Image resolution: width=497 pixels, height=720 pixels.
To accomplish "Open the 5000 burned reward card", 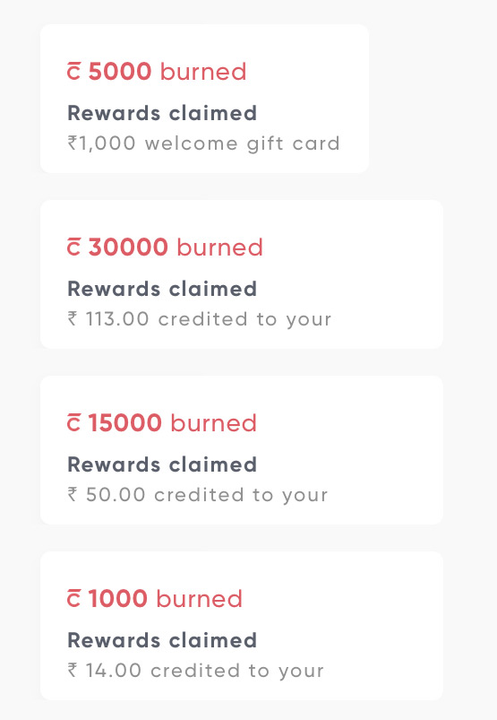I will click(x=204, y=99).
